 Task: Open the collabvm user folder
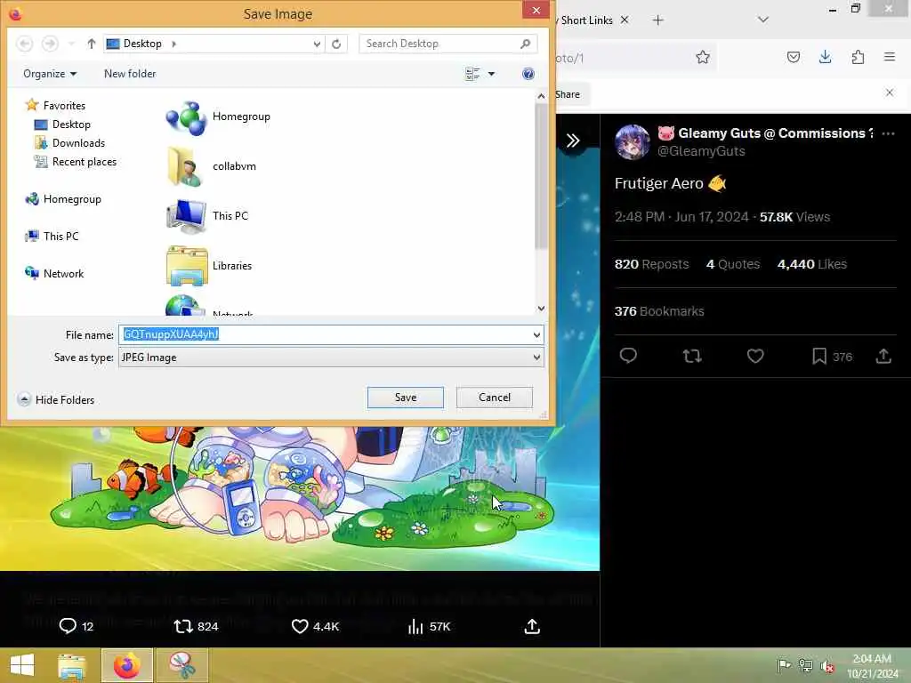point(211,166)
